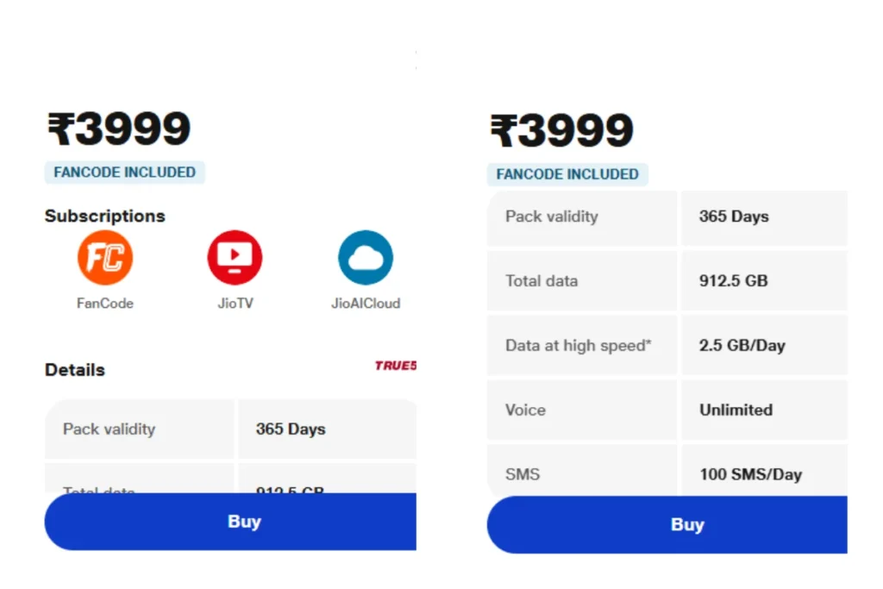Select the ₹3999 price on left card
The width and height of the screenshot is (883, 589).
119,129
